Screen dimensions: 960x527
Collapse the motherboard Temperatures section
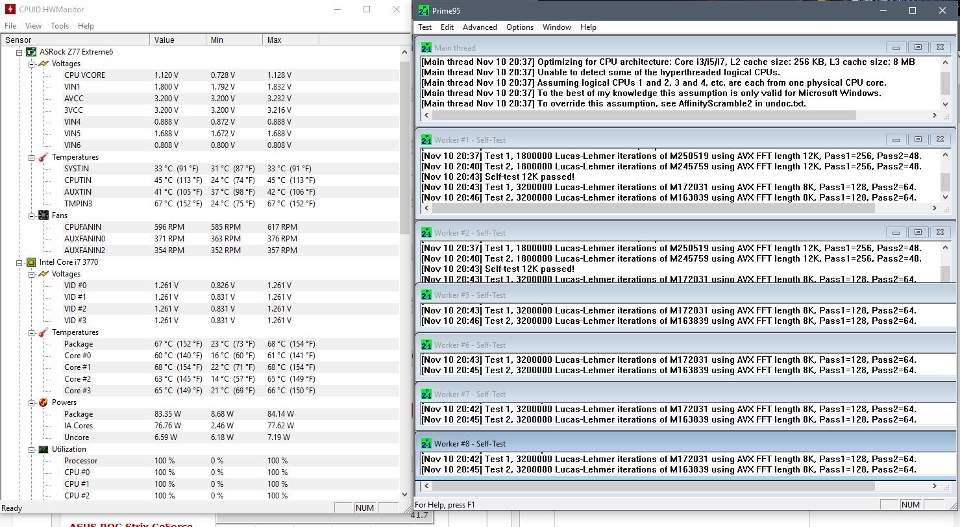click(31, 157)
